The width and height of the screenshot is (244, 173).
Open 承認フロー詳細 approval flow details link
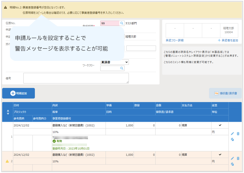pos(175,40)
